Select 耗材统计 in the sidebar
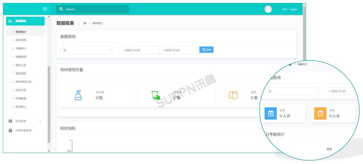Viewport: 363px width, 164px height. click(25, 32)
